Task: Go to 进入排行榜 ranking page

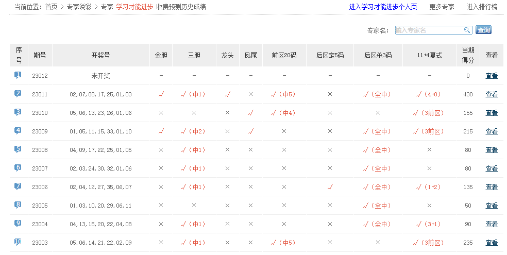Action: pos(482,7)
